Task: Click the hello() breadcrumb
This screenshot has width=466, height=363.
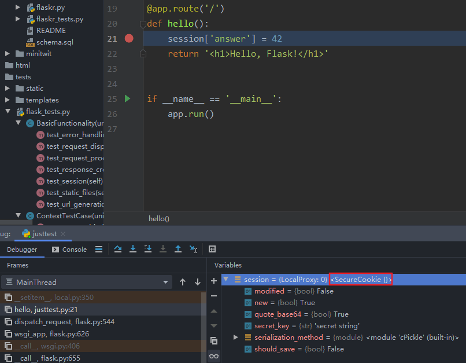Action: point(158,219)
